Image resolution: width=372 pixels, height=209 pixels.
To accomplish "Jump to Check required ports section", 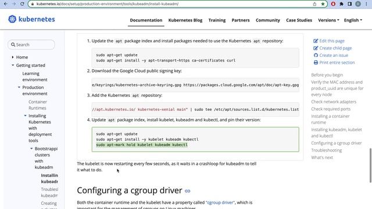I will [331, 109].
